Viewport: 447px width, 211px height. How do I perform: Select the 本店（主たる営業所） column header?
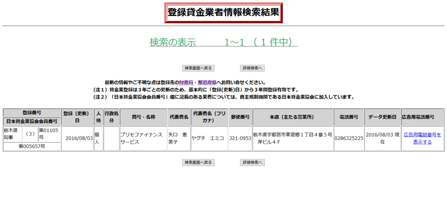pyautogui.click(x=293, y=117)
